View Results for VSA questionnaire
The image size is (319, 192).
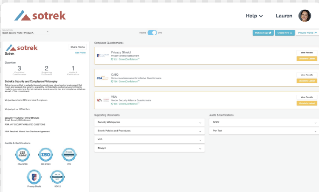[306, 97]
